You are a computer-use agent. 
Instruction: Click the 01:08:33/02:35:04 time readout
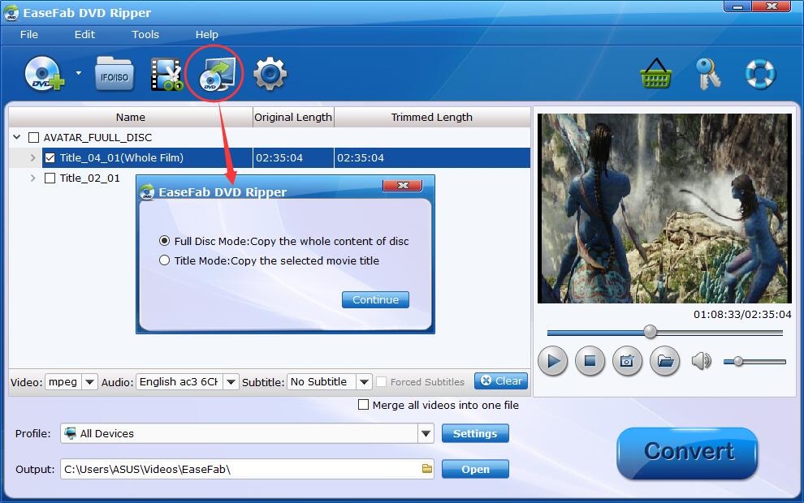pyautogui.click(x=742, y=315)
